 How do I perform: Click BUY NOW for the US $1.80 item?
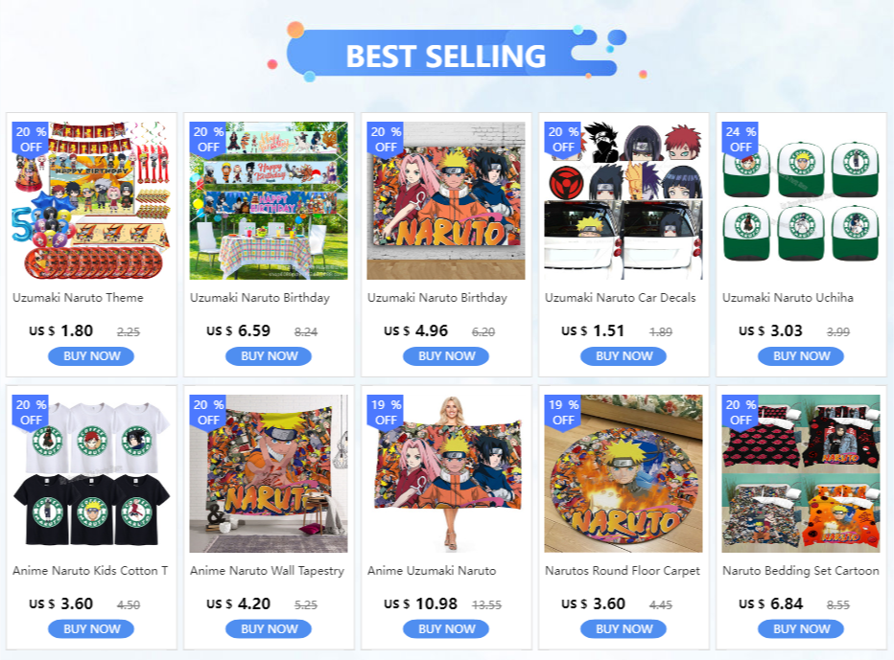(x=91, y=356)
